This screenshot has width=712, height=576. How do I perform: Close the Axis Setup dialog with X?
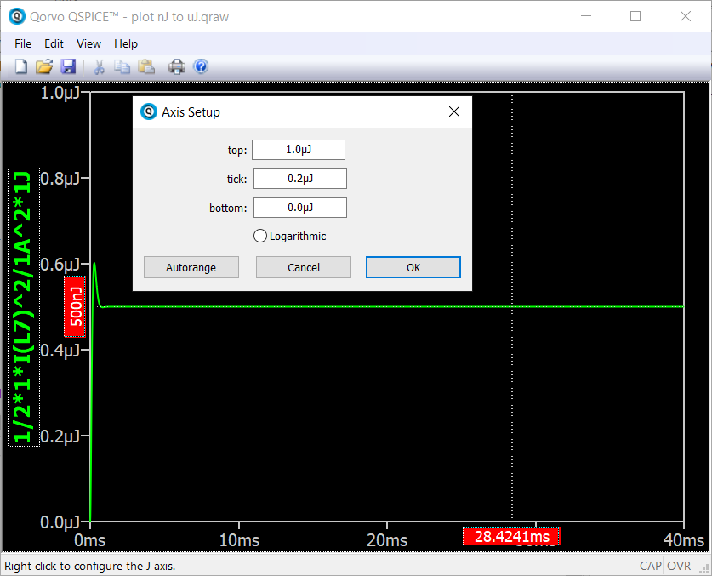click(454, 111)
